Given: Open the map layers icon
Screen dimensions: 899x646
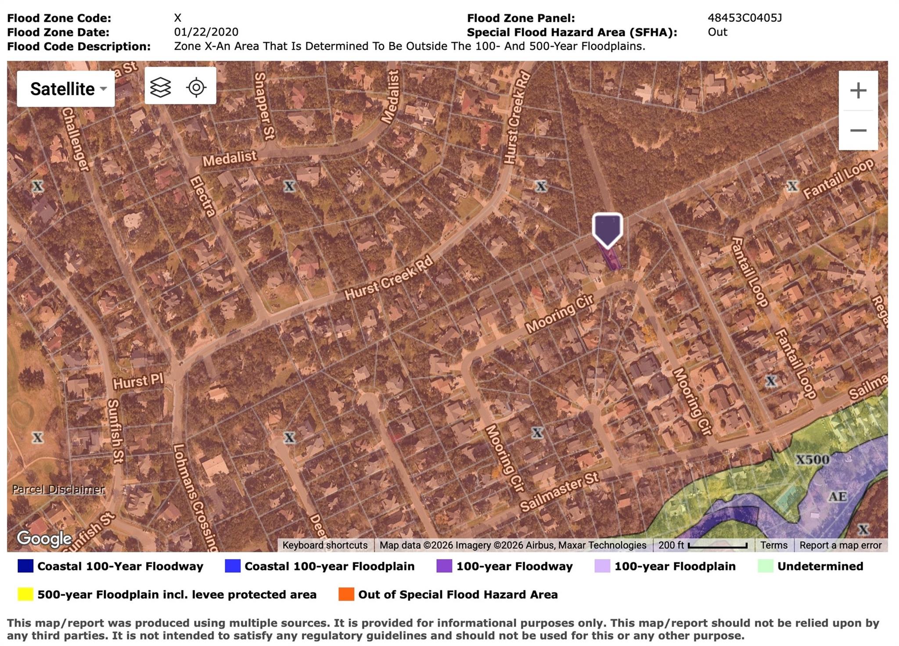Looking at the screenshot, I should (160, 87).
